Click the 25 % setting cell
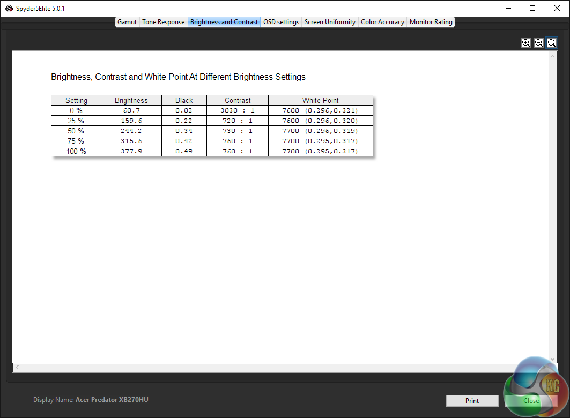This screenshot has height=418, width=570. pos(76,121)
